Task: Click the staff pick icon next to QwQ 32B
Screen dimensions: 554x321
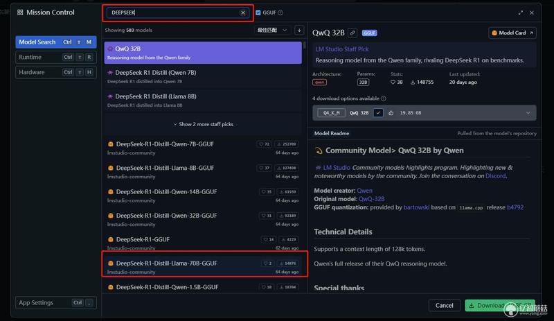Action: point(110,49)
